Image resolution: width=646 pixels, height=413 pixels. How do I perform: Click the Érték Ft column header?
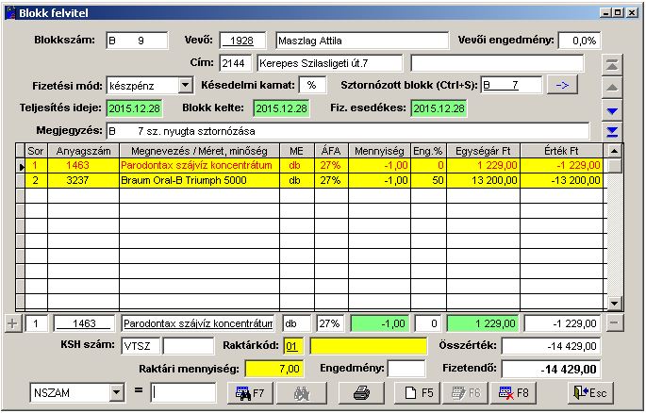561,151
